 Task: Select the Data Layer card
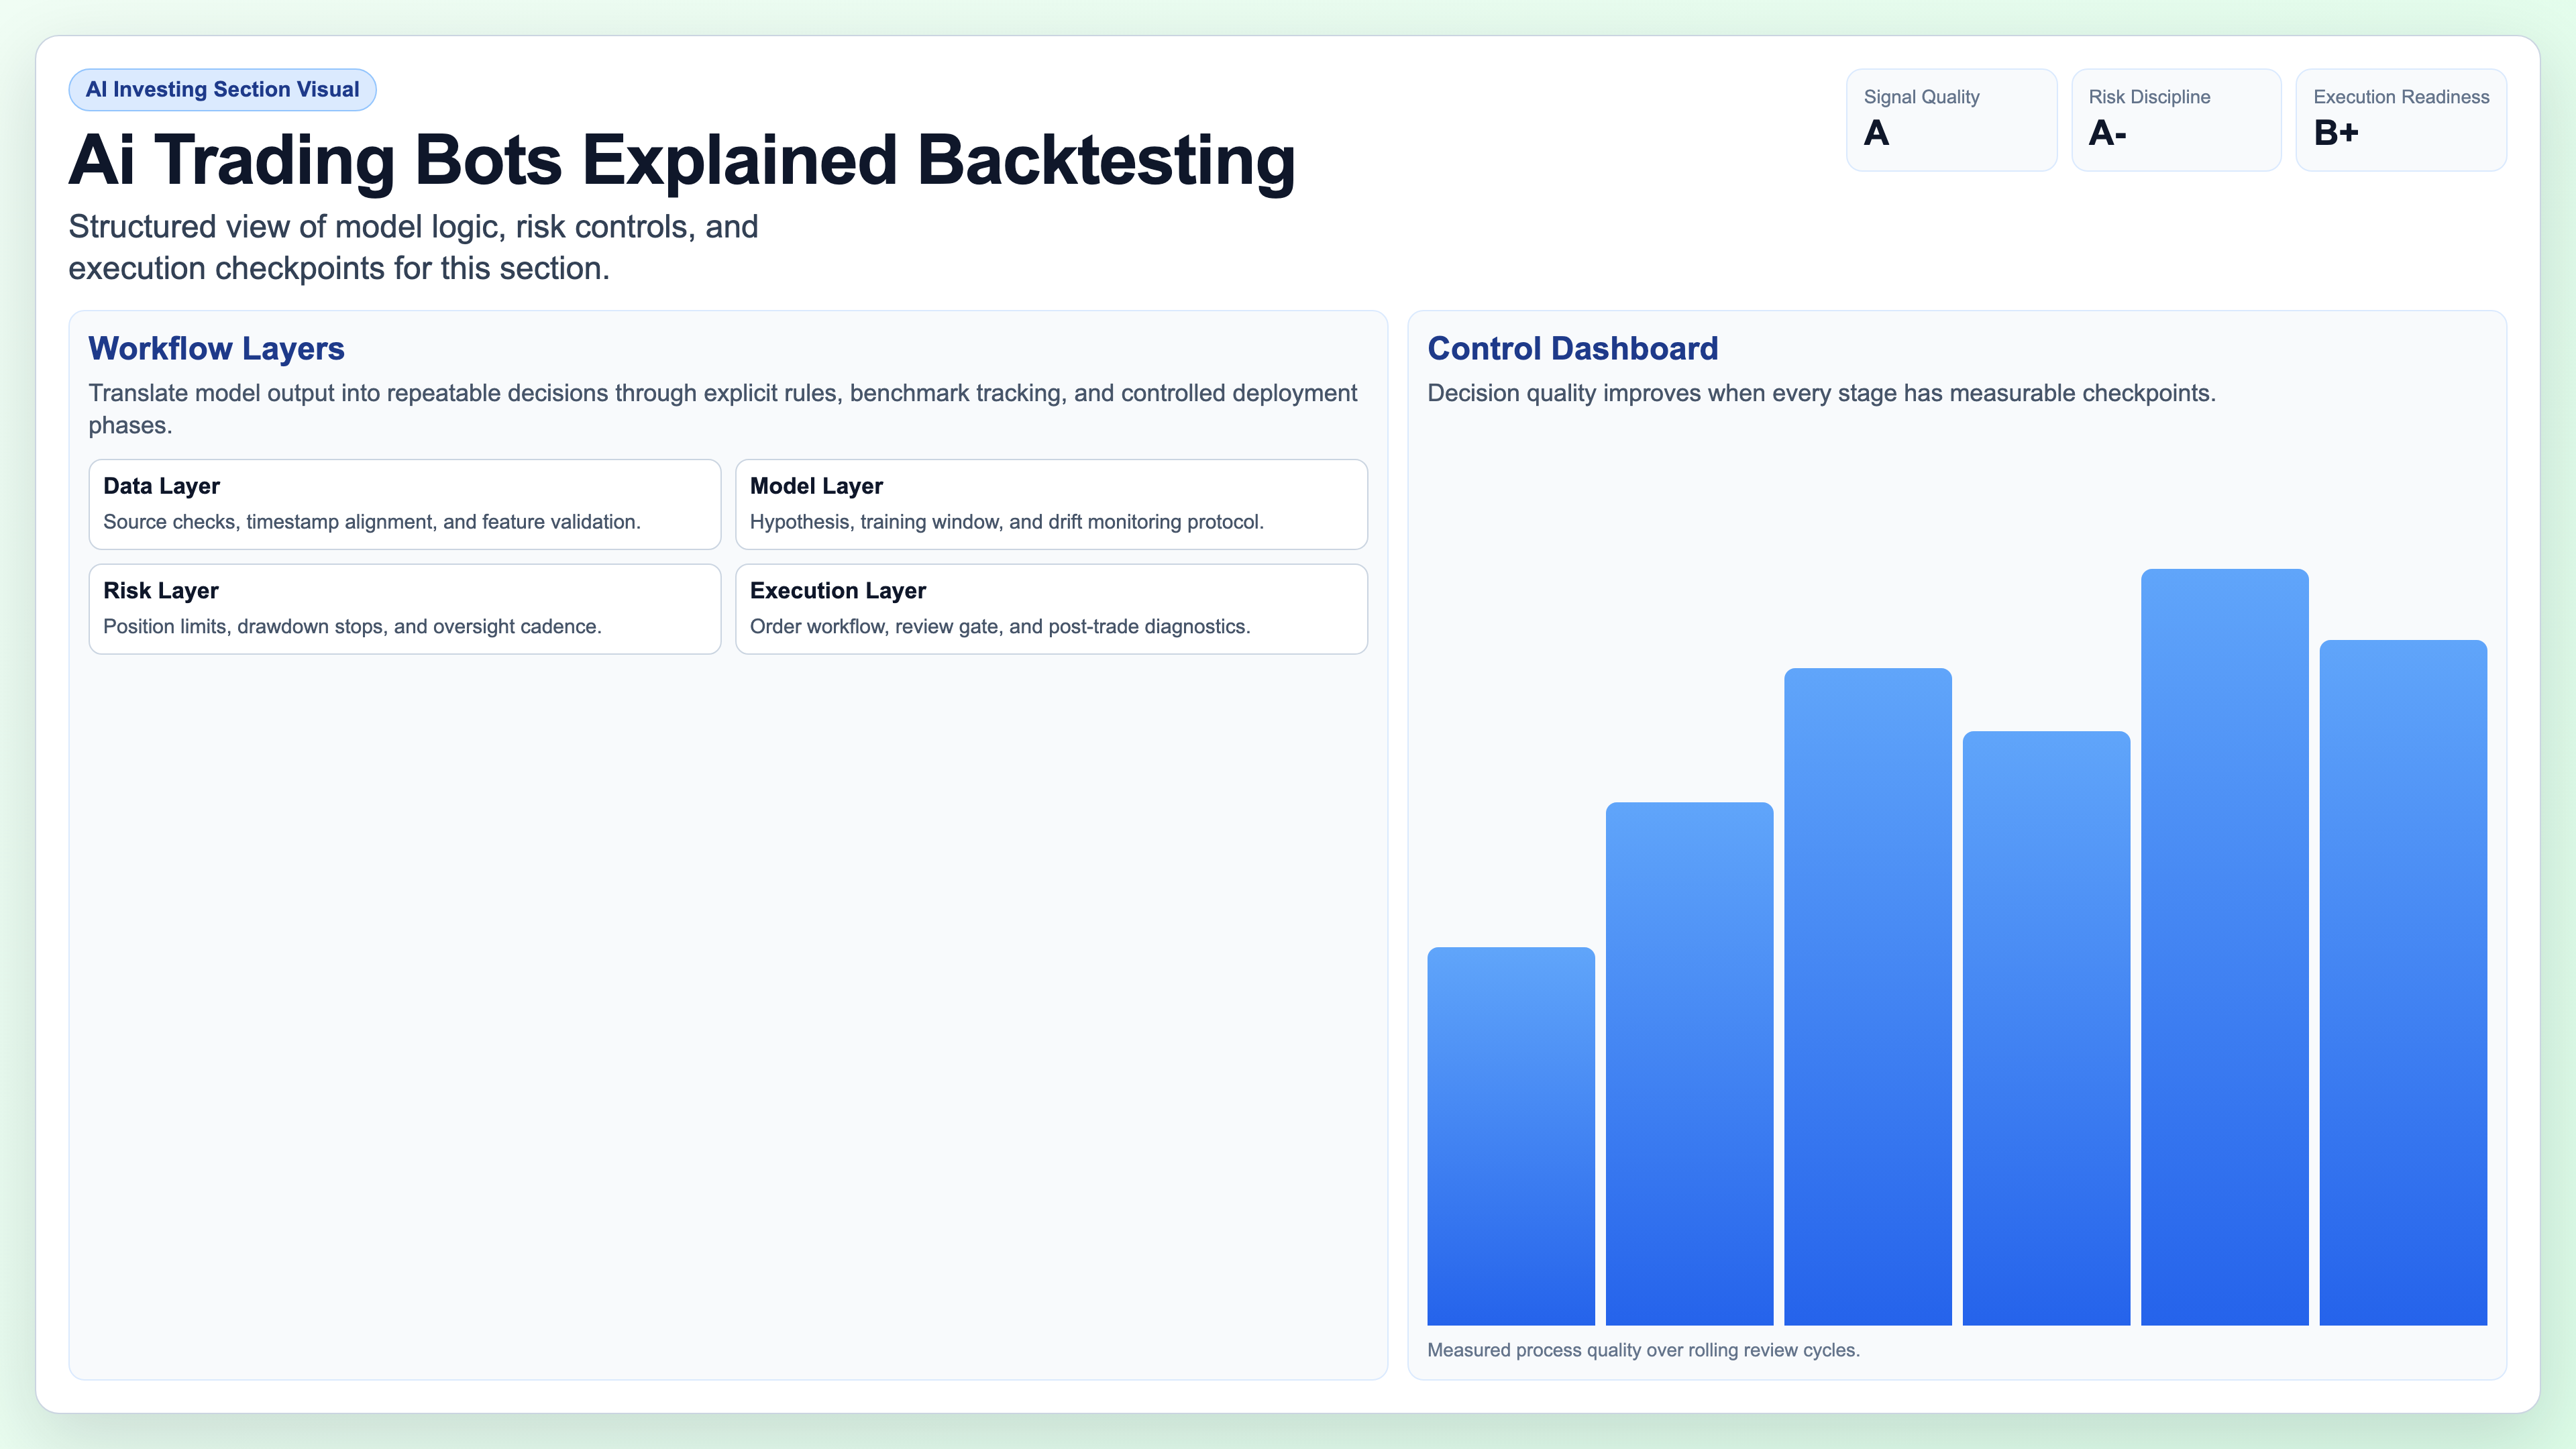tap(404, 504)
